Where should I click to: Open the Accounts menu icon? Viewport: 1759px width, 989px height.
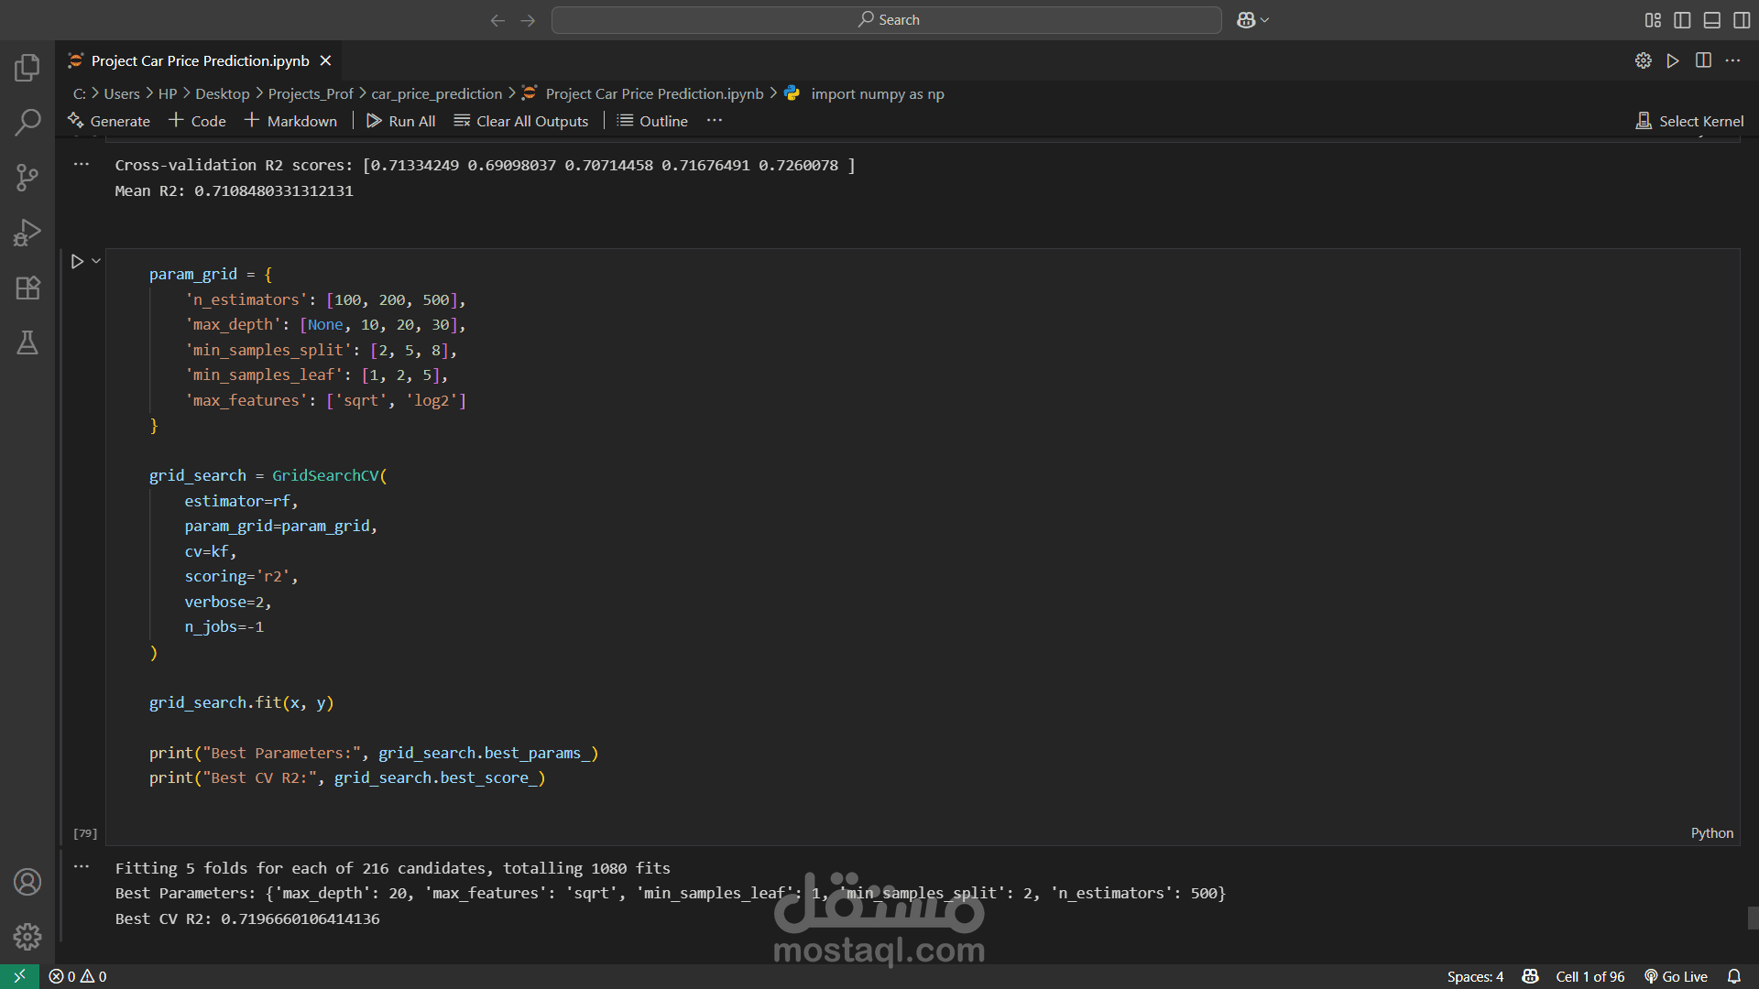[27, 882]
